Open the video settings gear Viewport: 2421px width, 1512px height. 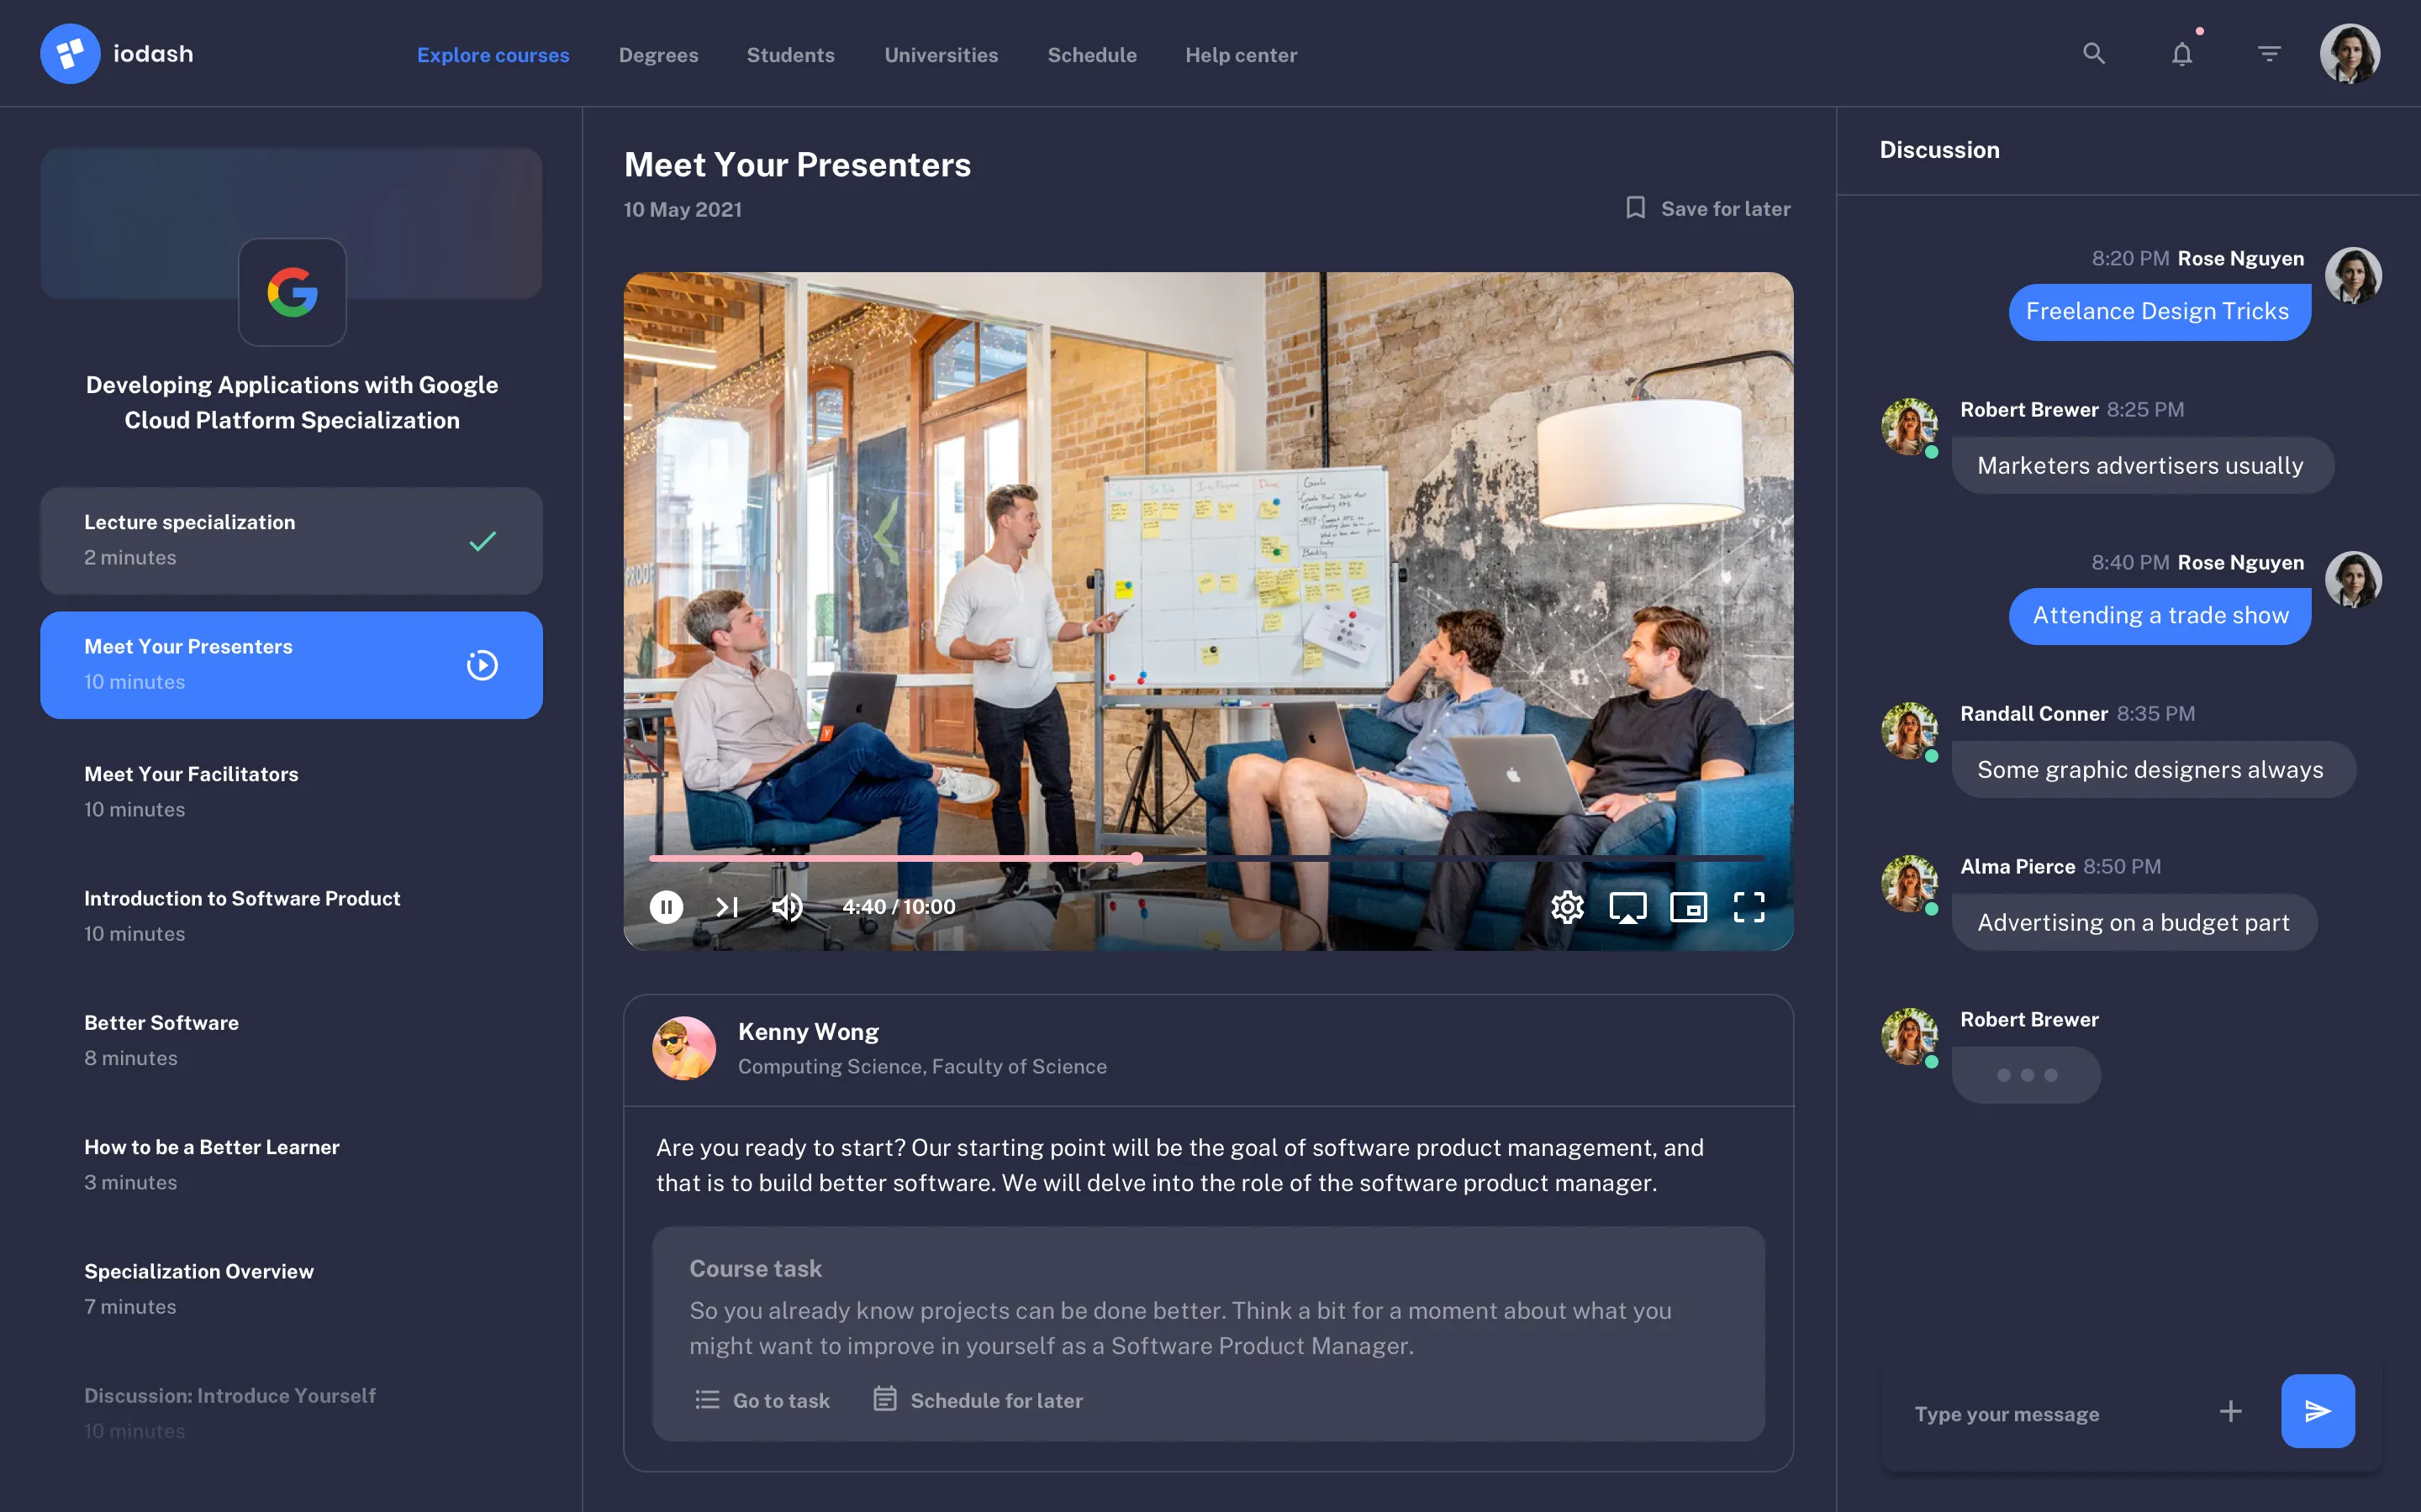(x=1568, y=906)
